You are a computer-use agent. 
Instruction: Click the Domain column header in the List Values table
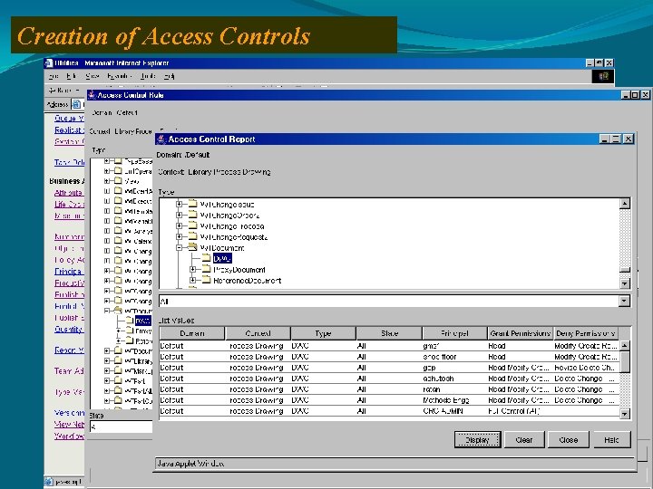click(192, 333)
